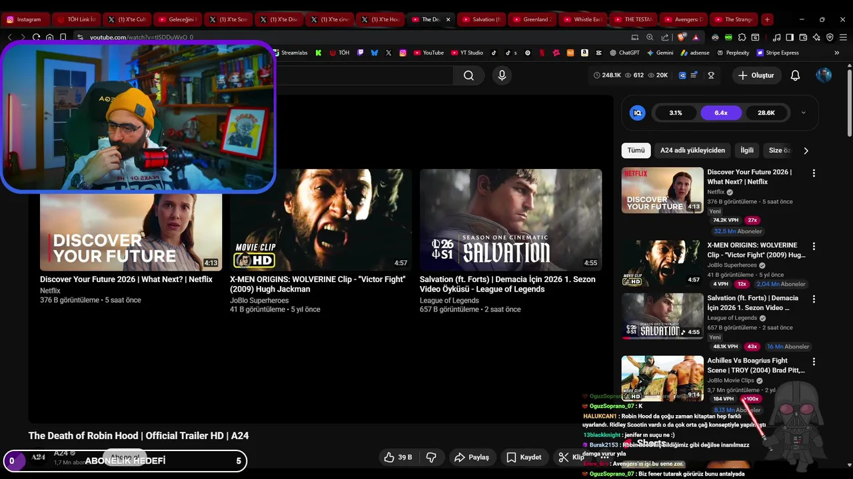Open the account avatar menu
Image resolution: width=853 pixels, height=479 pixels.
pos(824,75)
